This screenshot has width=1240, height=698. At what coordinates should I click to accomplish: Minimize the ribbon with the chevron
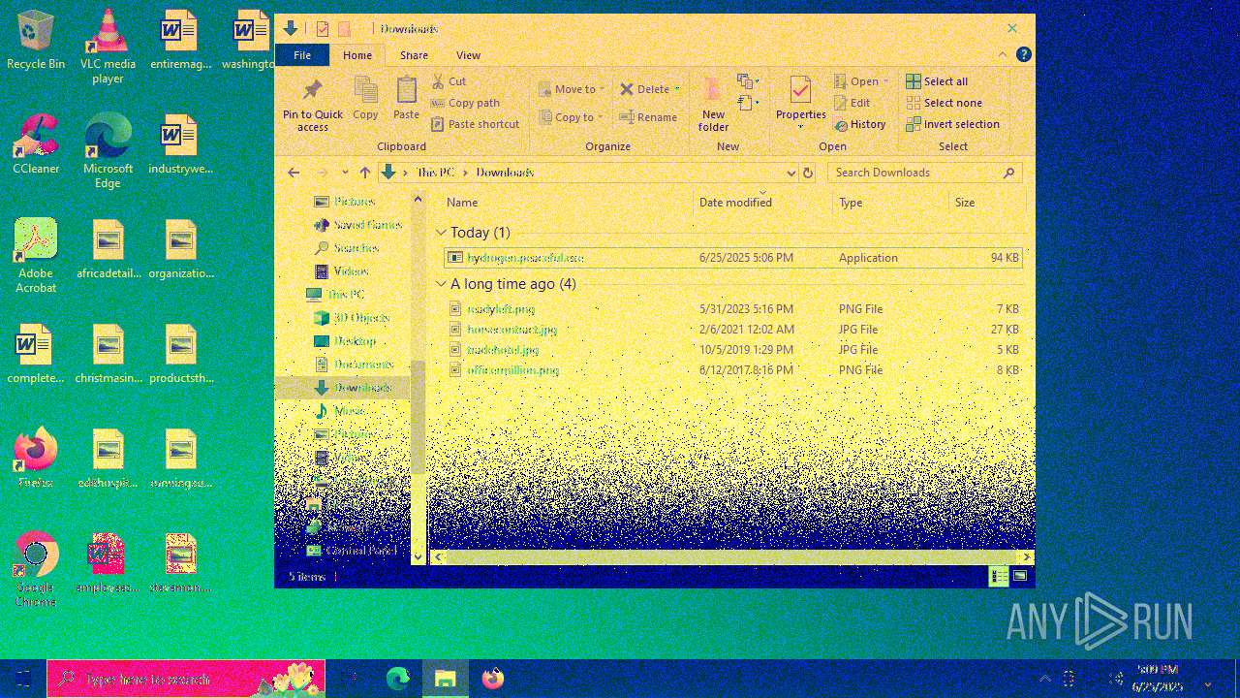pyautogui.click(x=1003, y=55)
